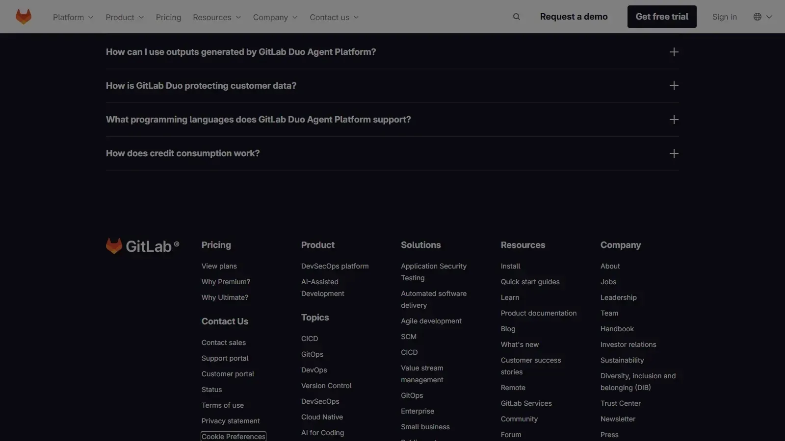Open GitLab Services link
This screenshot has height=441, width=785.
click(526, 403)
